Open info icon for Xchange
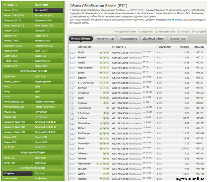 (x=72, y=179)
